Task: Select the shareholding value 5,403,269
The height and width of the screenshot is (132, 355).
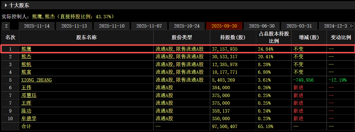Action: (224, 80)
